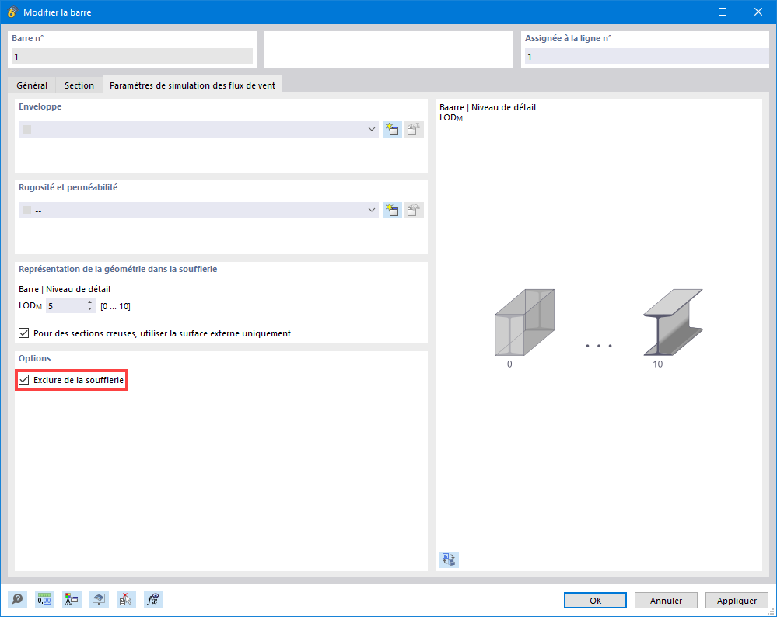
Task: Click the '[0 ... 10]' range text
Action: 115,306
